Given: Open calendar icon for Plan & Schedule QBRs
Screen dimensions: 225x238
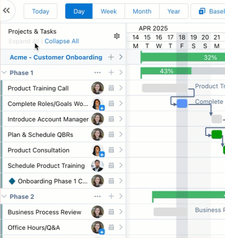Looking at the screenshot, I should [x=111, y=134].
